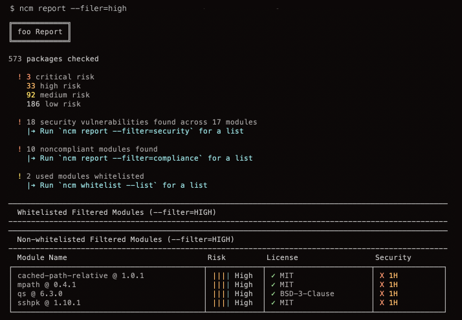Click the Security column header

(x=393, y=257)
